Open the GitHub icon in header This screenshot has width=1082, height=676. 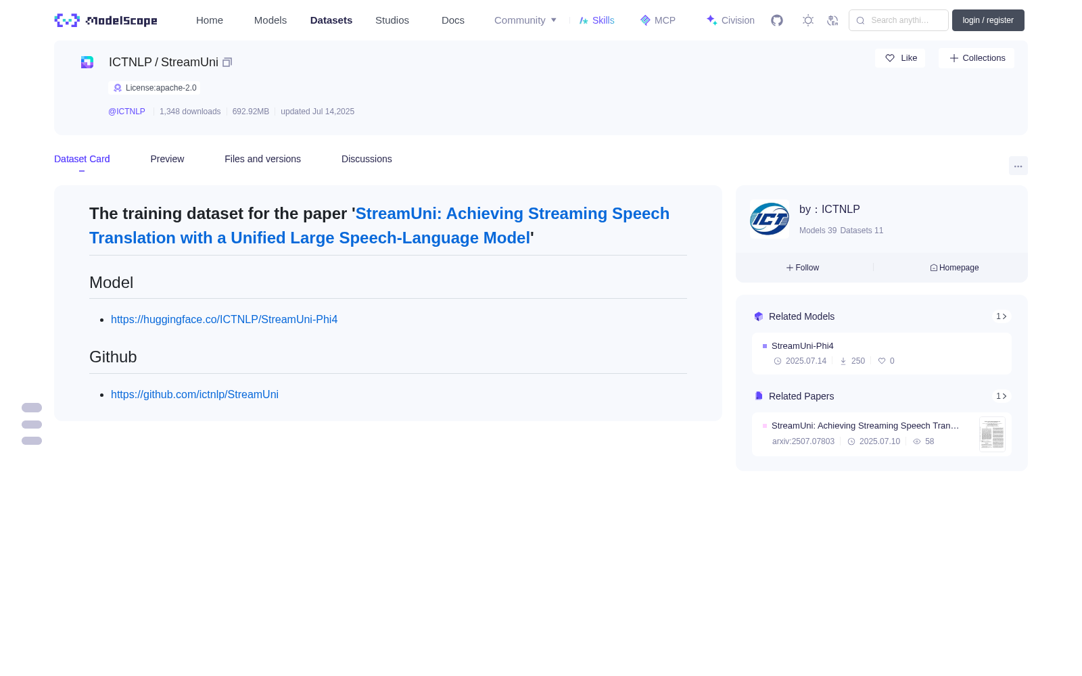pyautogui.click(x=777, y=20)
